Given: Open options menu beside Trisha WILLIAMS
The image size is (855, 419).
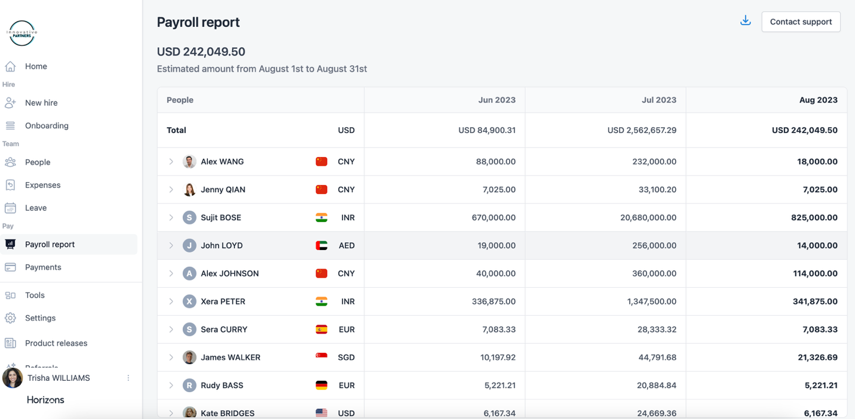Looking at the screenshot, I should 128,378.
